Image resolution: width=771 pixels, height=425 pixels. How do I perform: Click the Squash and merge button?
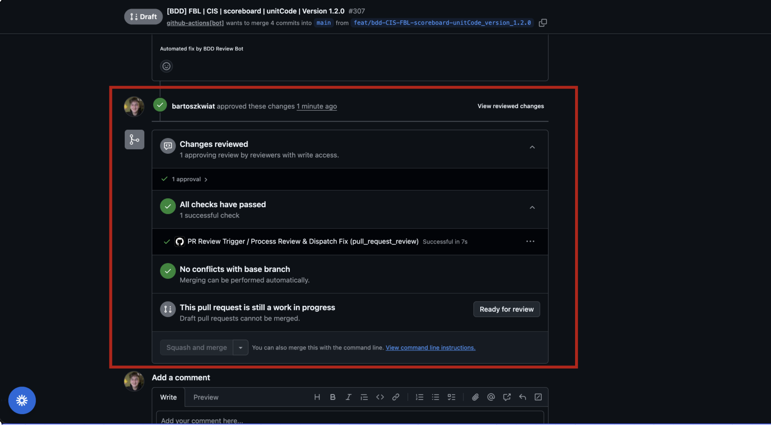(x=196, y=348)
